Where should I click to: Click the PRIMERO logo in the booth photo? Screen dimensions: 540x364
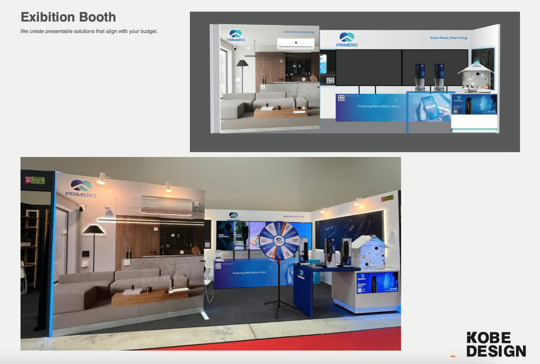(x=81, y=189)
